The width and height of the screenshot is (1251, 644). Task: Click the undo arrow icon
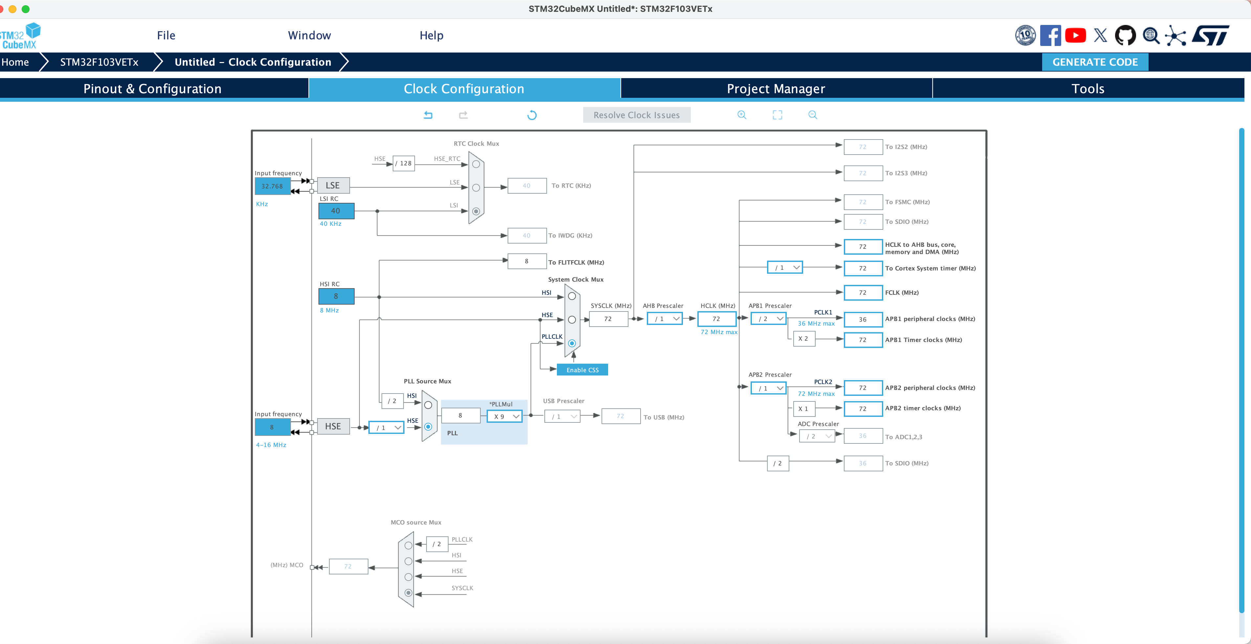point(428,115)
